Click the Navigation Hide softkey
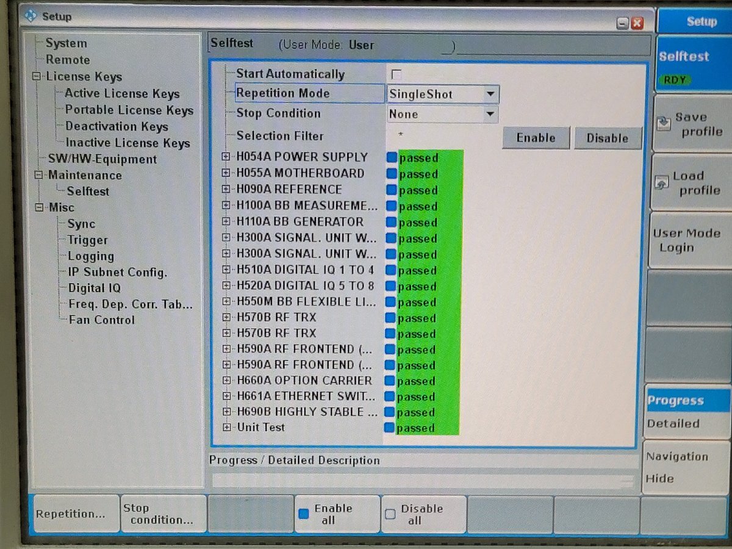 tap(687, 467)
